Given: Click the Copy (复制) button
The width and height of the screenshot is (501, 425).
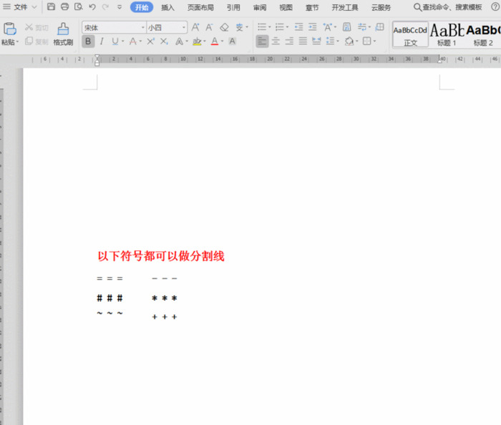Looking at the screenshot, I should tap(37, 41).
